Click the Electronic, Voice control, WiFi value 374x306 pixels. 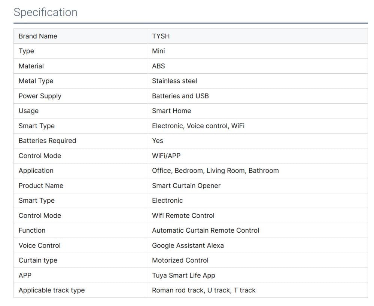click(198, 126)
